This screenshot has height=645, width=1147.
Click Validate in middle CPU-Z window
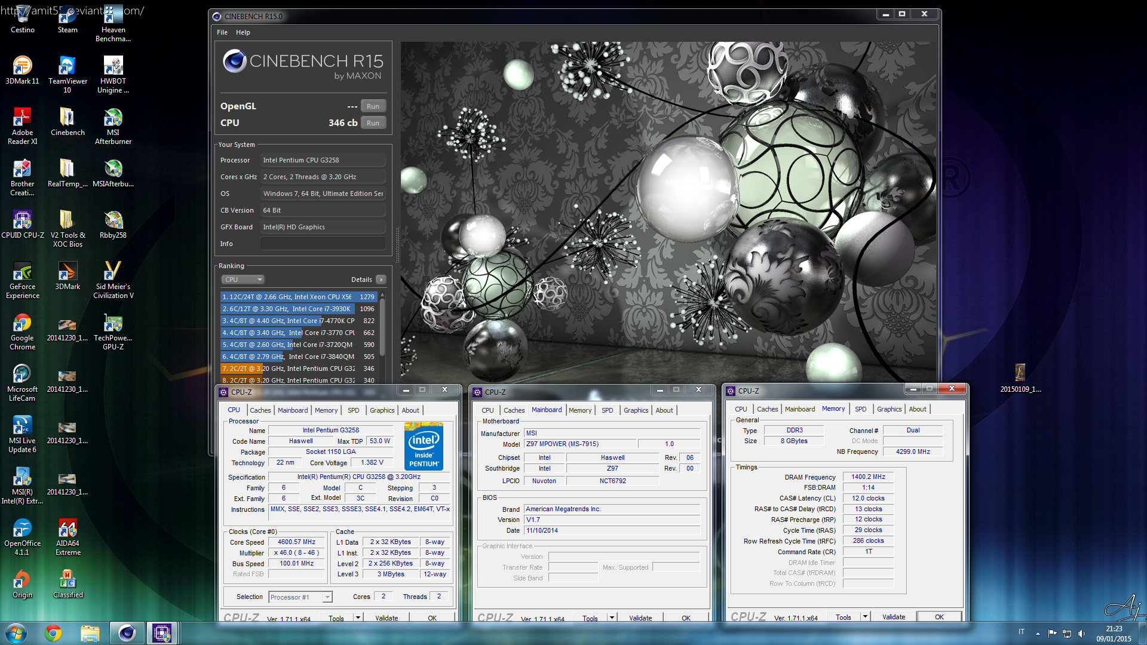click(640, 618)
